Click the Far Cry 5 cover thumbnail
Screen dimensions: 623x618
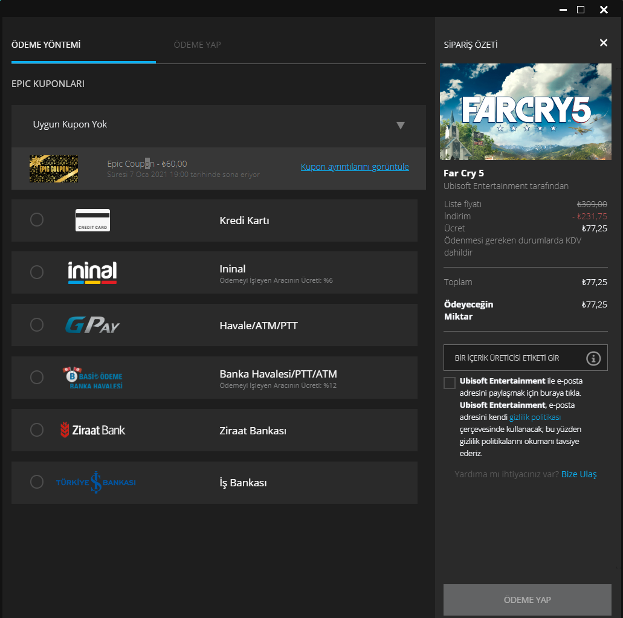click(x=526, y=112)
